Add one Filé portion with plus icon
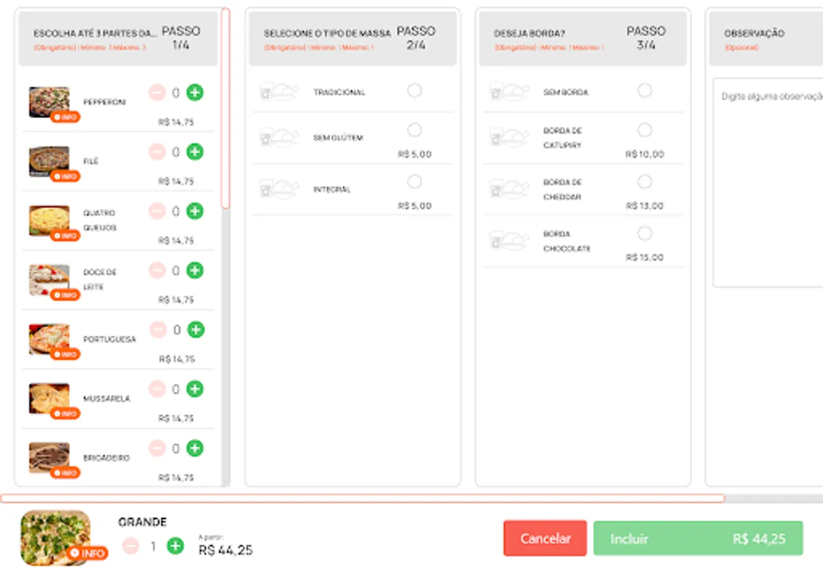Viewport: 823px width, 572px height. click(x=195, y=152)
